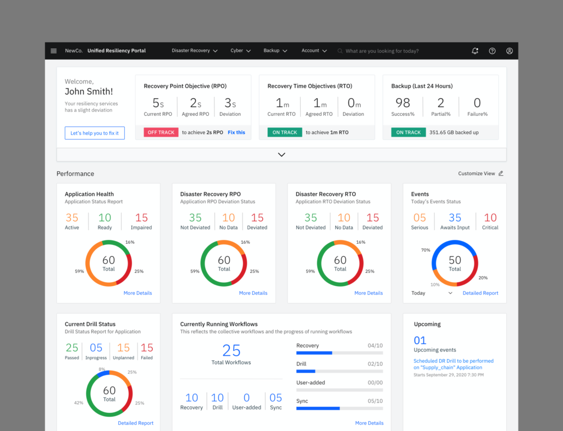The height and width of the screenshot is (431, 563).
Task: Open the user profile icon
Action: pyautogui.click(x=509, y=51)
